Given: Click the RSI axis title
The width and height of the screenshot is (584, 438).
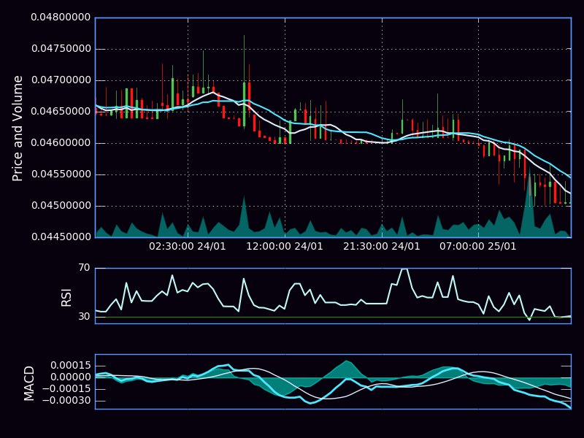Looking at the screenshot, I should click(66, 298).
